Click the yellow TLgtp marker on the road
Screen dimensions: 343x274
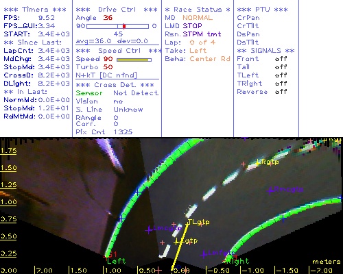(198, 222)
